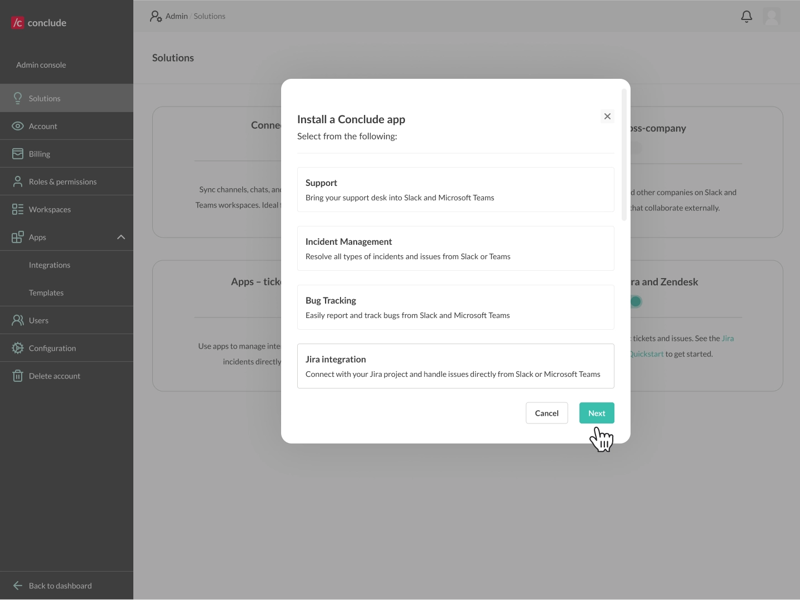Click the Billing card icon
800x600 pixels.
tap(18, 154)
